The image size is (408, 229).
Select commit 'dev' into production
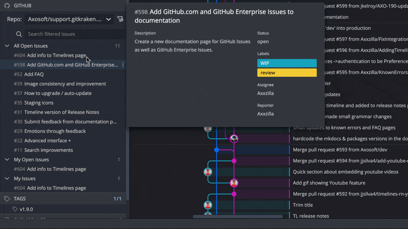point(348,28)
